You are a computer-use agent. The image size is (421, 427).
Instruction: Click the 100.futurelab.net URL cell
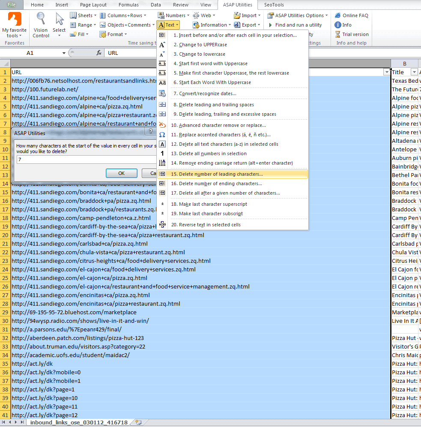coord(201,89)
